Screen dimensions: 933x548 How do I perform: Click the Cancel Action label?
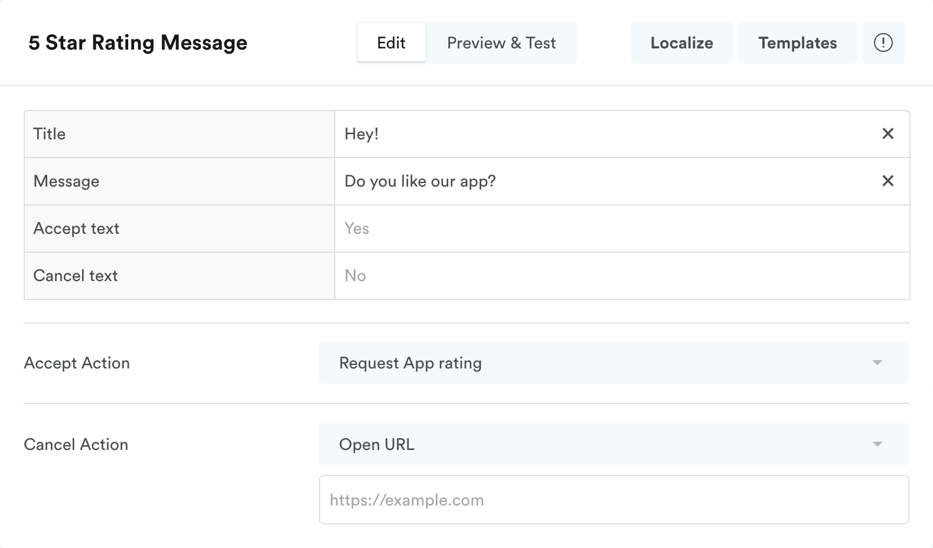point(76,444)
